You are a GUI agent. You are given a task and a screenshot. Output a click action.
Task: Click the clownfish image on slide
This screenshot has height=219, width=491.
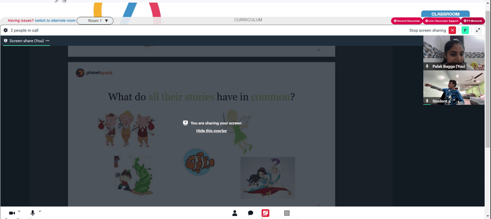pyautogui.click(x=198, y=162)
